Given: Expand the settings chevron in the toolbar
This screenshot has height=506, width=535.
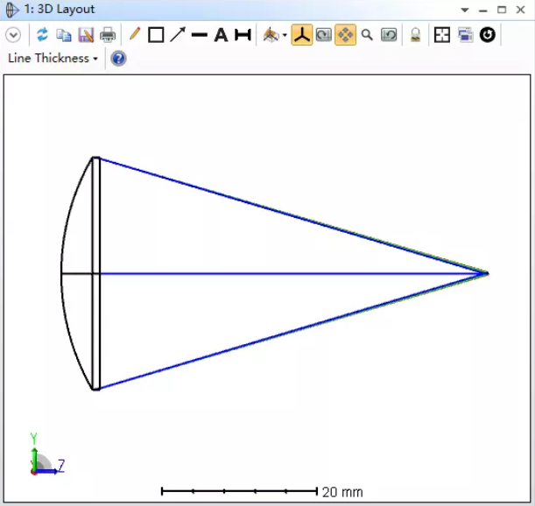Looking at the screenshot, I should pos(13,35).
